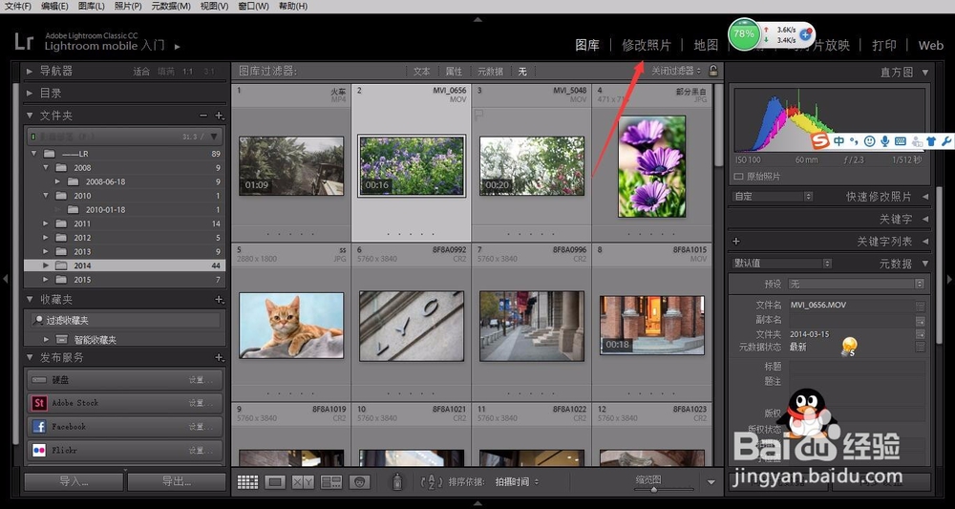This screenshot has height=509, width=955.
Task: Expand the Quick Develop panel
Action: (x=925, y=197)
